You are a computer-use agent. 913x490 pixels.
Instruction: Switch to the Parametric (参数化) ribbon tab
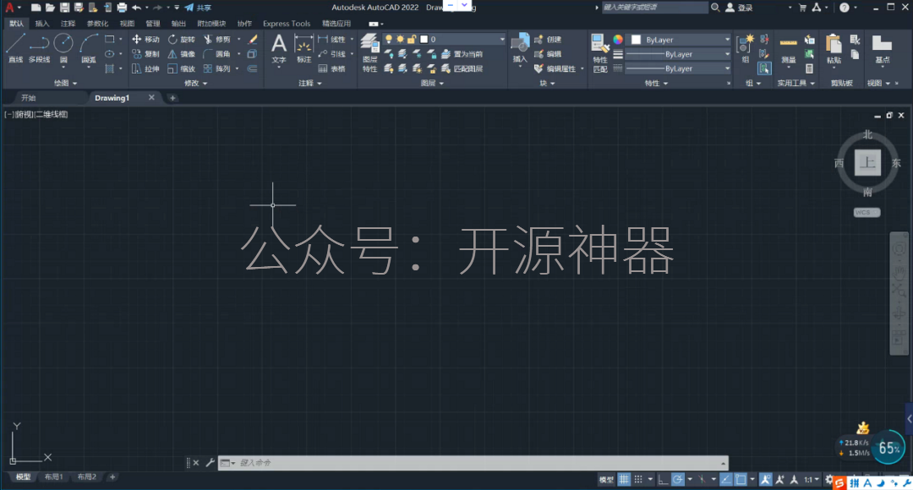97,24
